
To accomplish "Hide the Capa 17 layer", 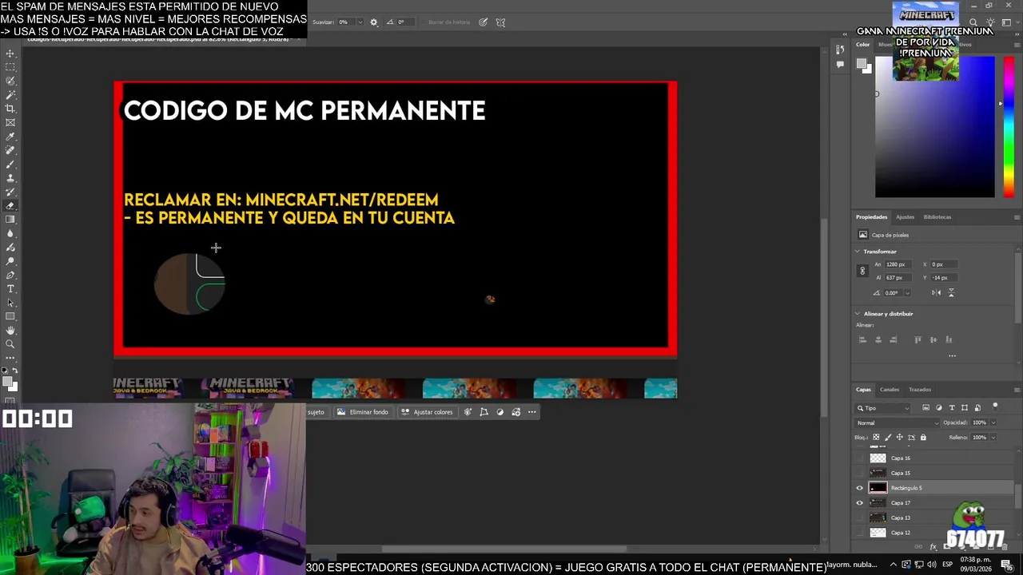I will point(860,503).
